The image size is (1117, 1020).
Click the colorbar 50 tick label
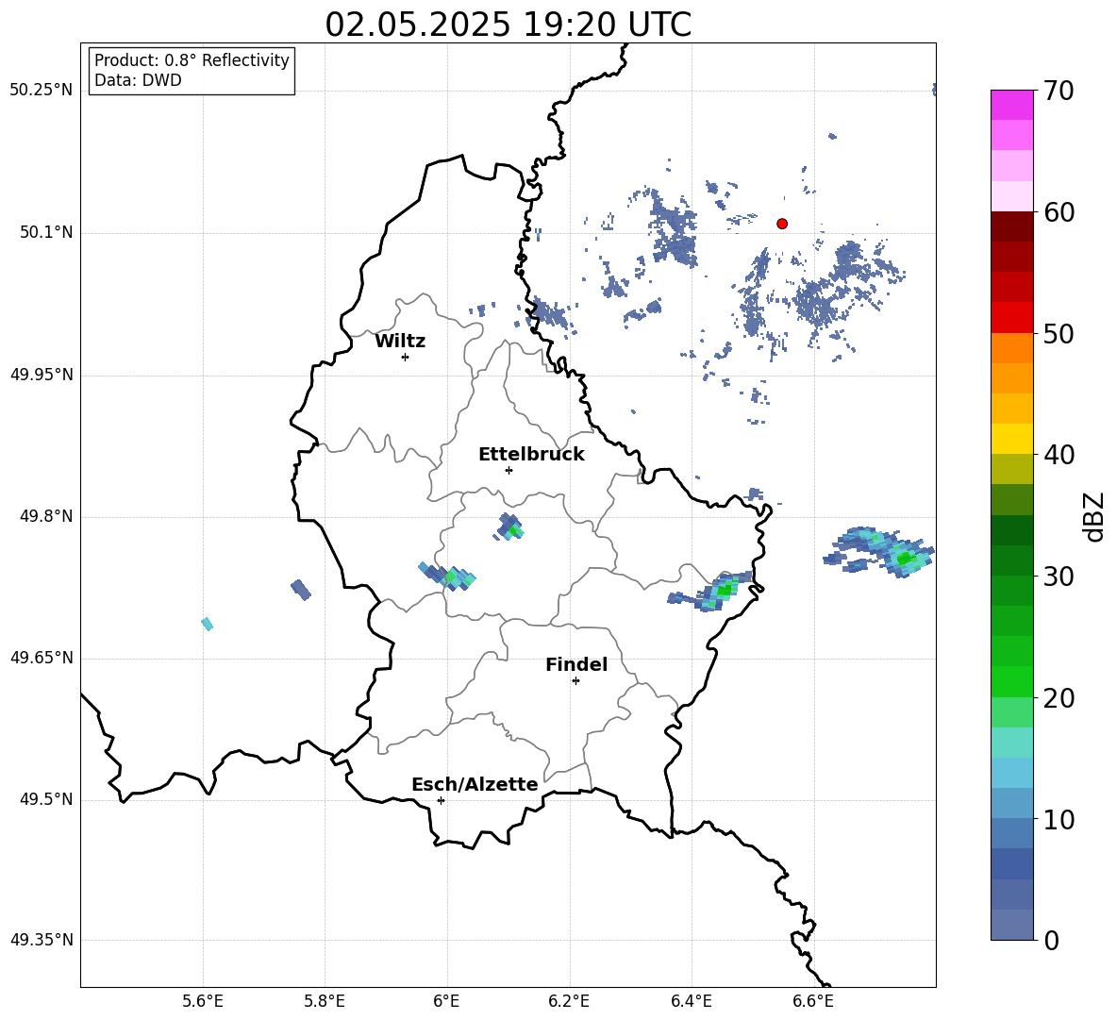[1059, 333]
